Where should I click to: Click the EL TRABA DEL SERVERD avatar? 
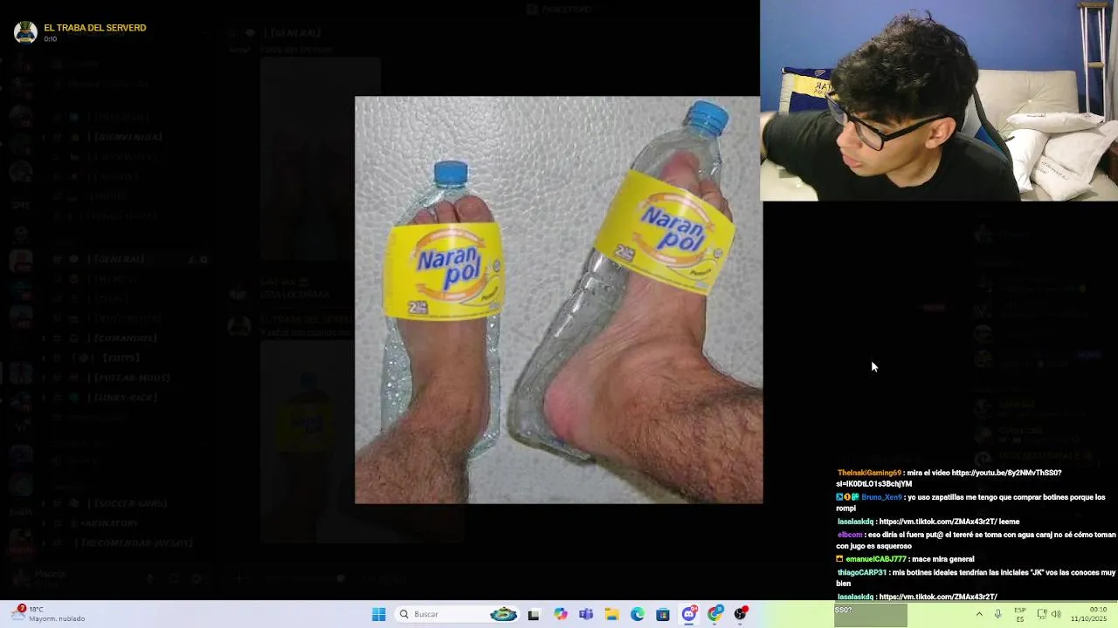[x=26, y=32]
